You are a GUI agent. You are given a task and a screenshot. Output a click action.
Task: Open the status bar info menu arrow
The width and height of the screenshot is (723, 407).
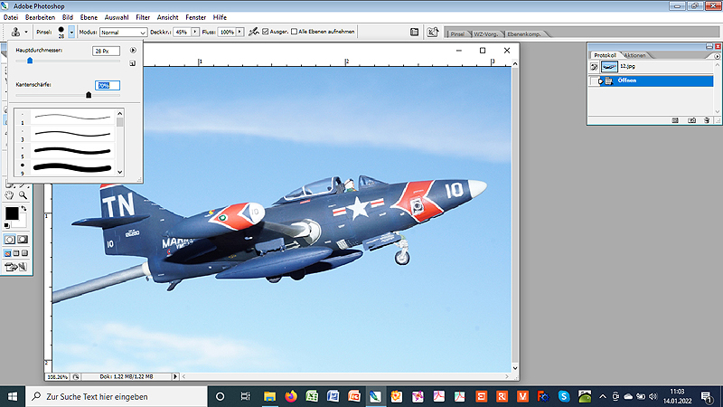point(175,377)
